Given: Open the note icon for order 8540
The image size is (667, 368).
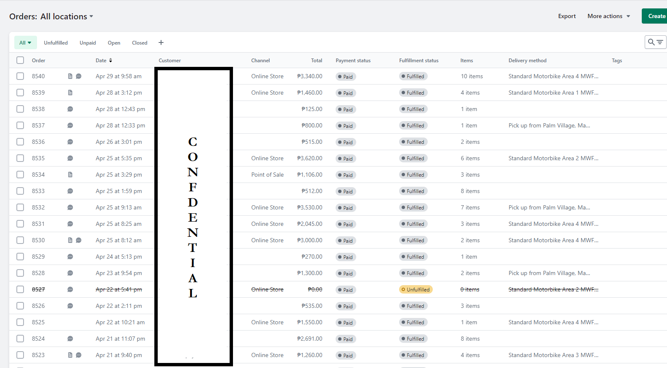Looking at the screenshot, I should click(70, 76).
